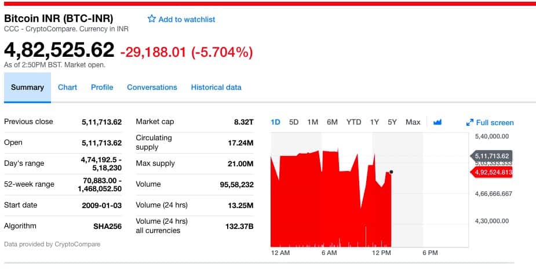This screenshot has width=536, height=273.
Task: Click the grey 5,11,713.62 previous close marker
Action: 491,156
